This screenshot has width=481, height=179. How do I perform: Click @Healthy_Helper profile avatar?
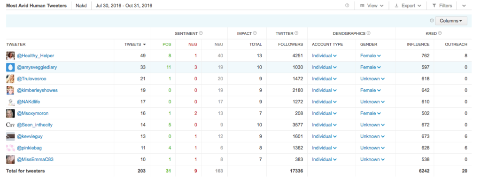[10, 56]
